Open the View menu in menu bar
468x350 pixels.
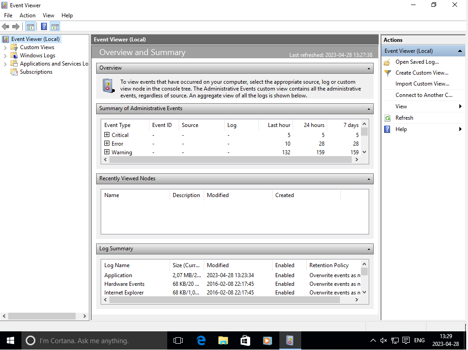pos(48,15)
